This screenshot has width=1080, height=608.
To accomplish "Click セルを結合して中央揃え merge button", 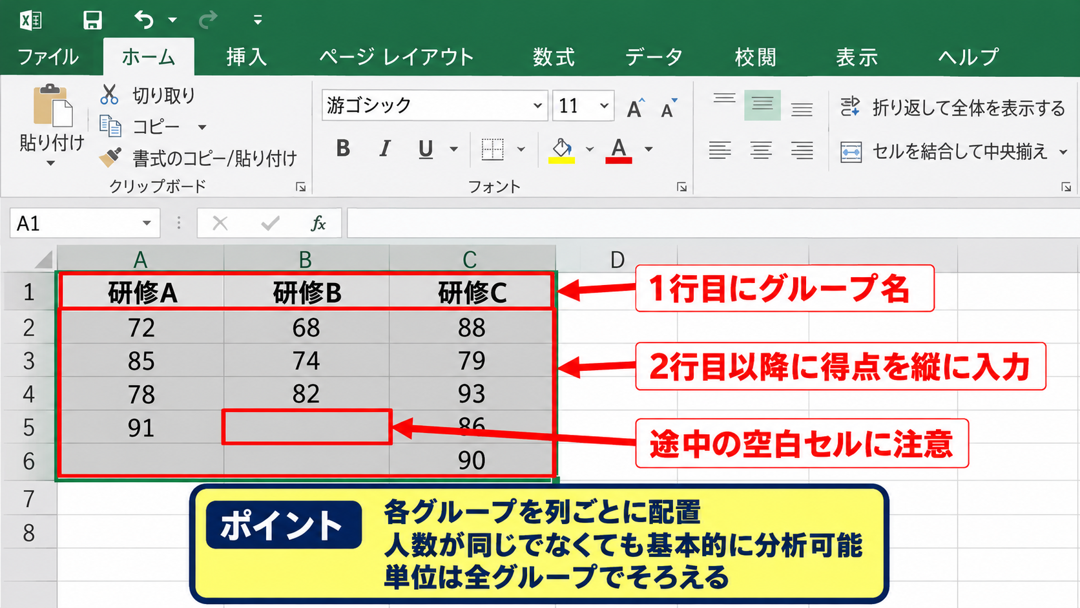I will (944, 152).
